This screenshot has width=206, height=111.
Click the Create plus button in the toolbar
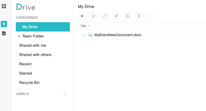click(82, 16)
